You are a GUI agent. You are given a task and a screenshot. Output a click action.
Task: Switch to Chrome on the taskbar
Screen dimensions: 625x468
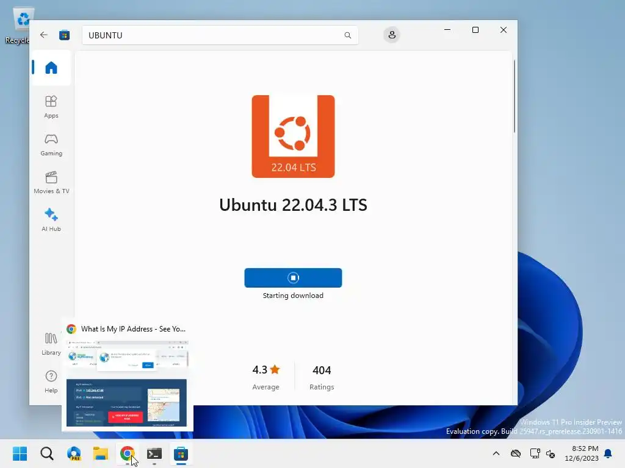coord(127,453)
